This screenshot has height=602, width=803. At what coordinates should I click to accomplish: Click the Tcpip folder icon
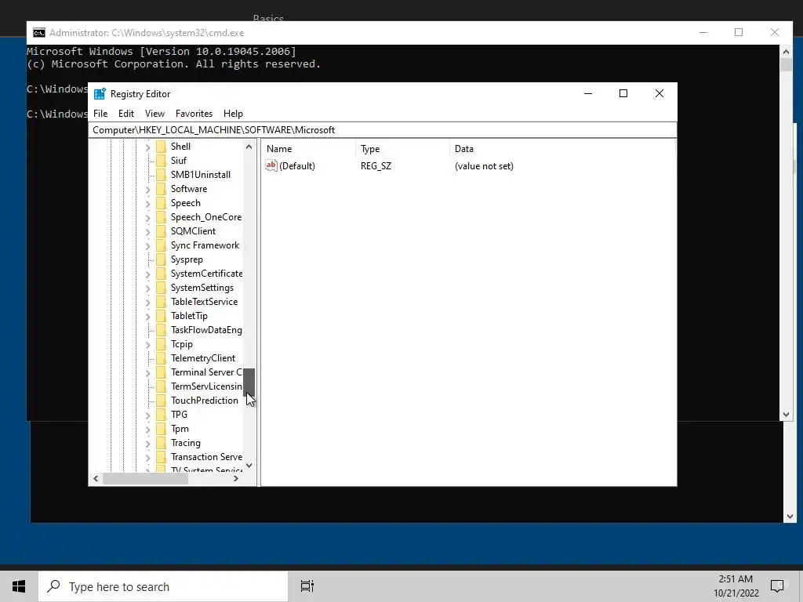pyautogui.click(x=161, y=345)
